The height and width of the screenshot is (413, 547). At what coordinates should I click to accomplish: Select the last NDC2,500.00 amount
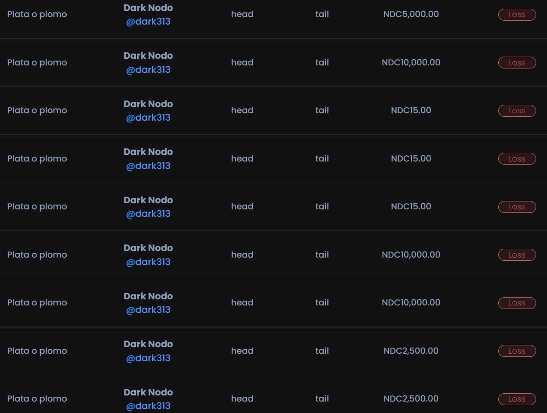411,399
